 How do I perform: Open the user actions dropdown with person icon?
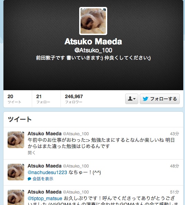click(131, 99)
